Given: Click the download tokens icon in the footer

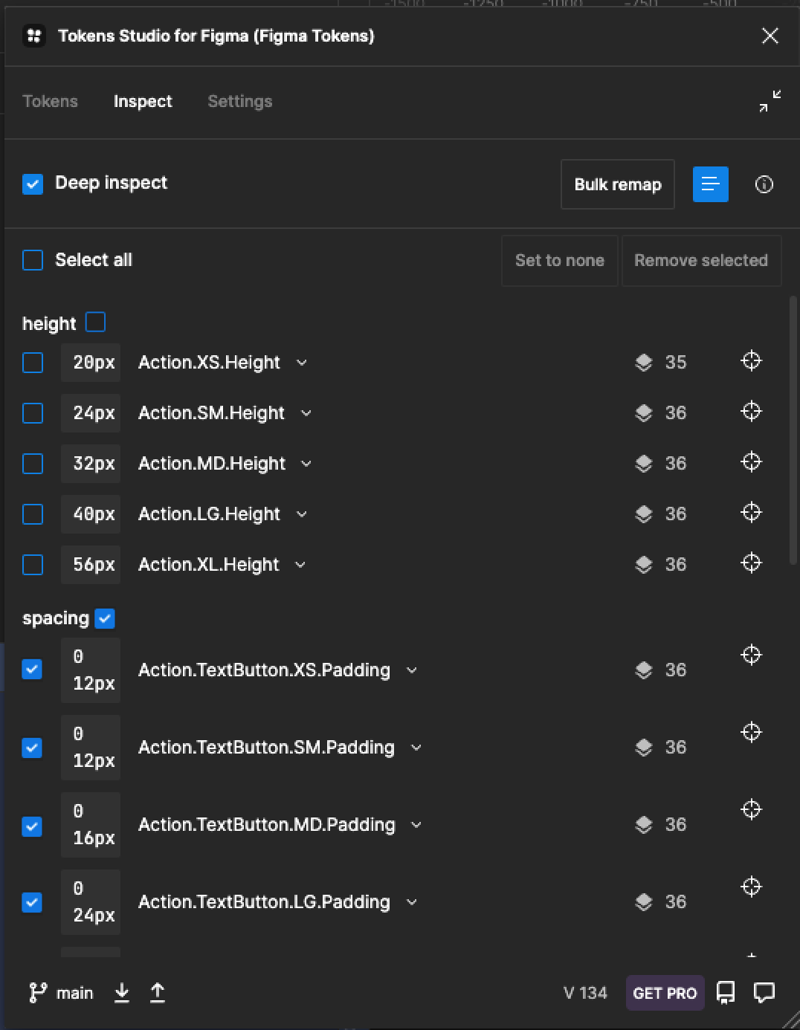Looking at the screenshot, I should pos(121,992).
